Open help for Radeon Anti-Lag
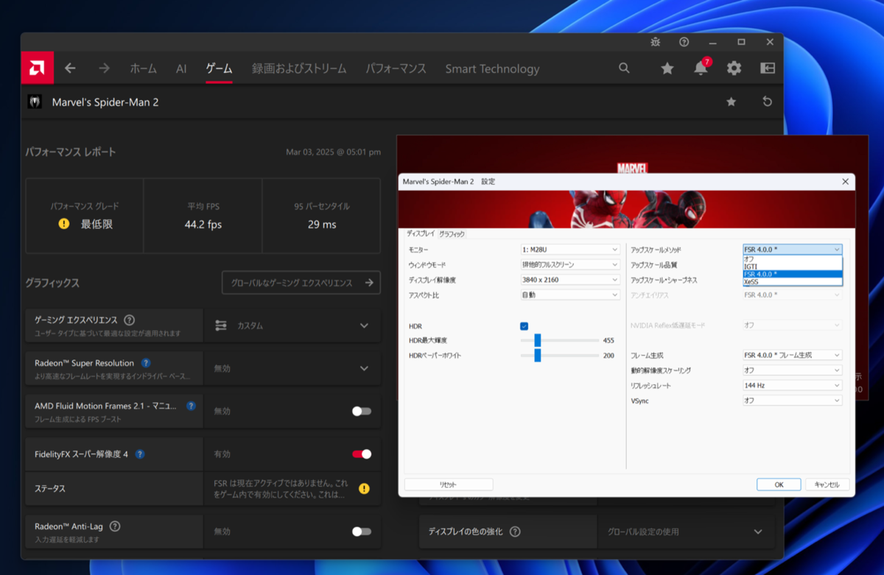 (115, 526)
